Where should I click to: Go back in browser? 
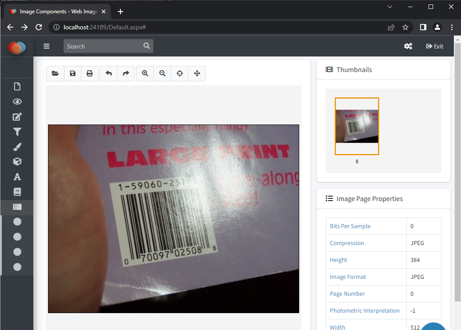point(10,28)
